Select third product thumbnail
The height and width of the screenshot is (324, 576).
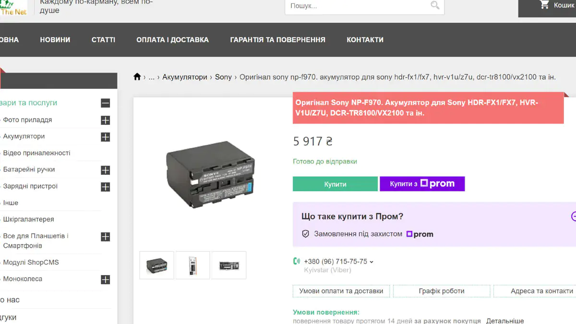(x=229, y=265)
